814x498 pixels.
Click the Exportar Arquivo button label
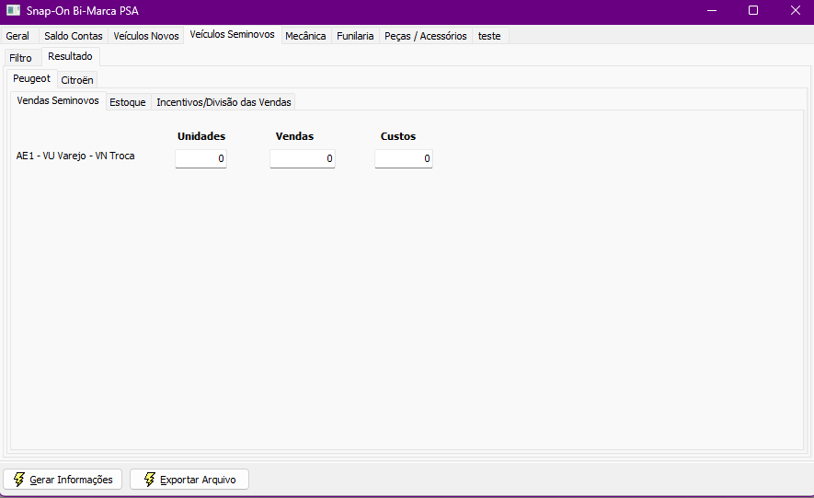coord(198,480)
